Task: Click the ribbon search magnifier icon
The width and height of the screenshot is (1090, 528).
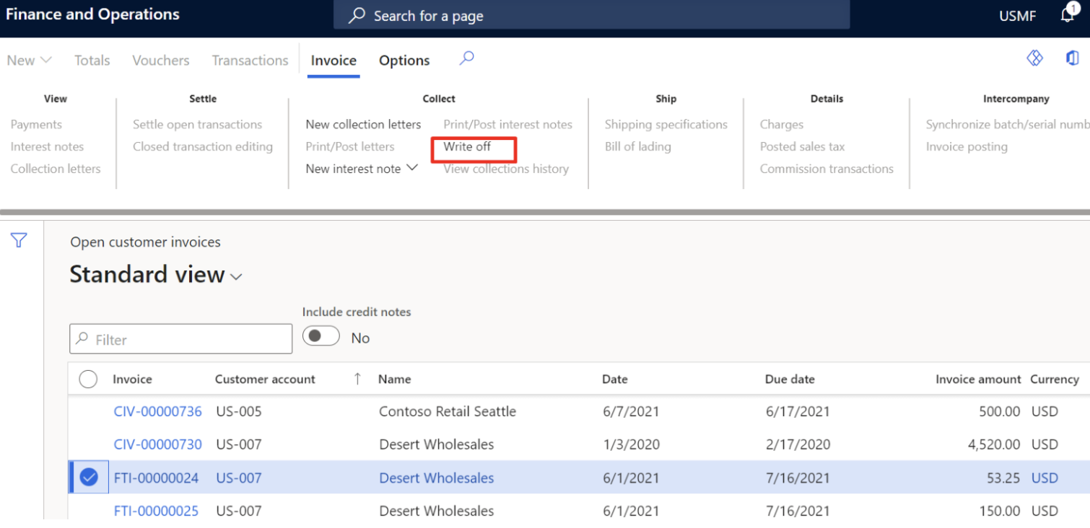Action: tap(466, 58)
